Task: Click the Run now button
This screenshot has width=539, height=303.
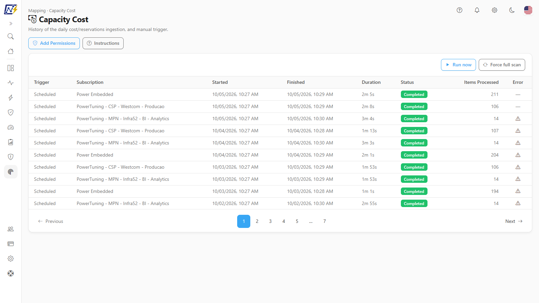Action: (458, 65)
